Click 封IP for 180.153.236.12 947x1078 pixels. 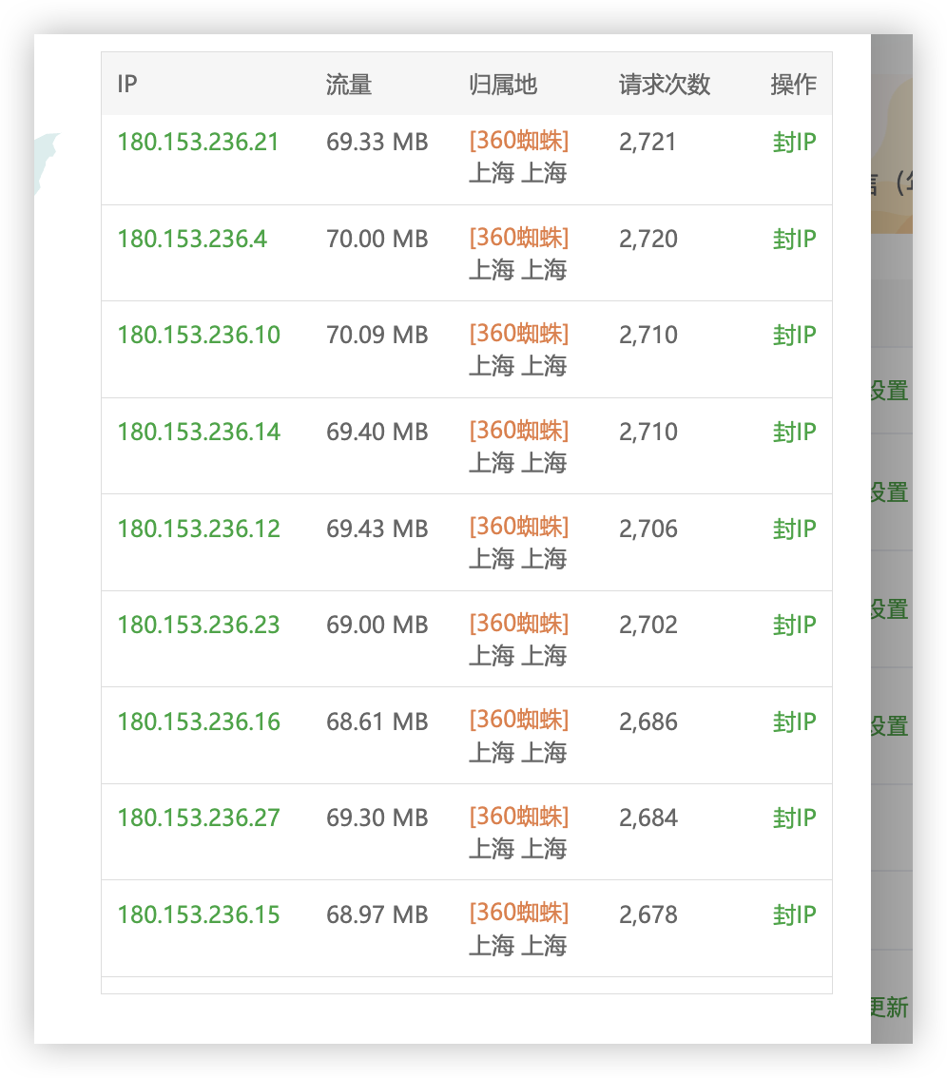click(794, 529)
